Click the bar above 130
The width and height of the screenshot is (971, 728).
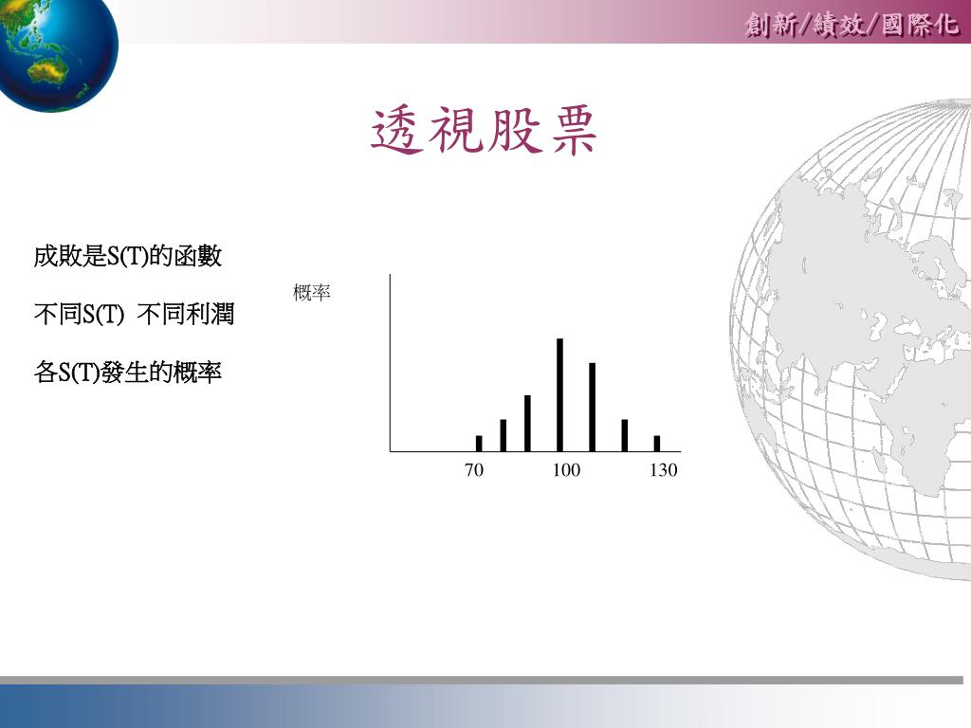[x=657, y=444]
